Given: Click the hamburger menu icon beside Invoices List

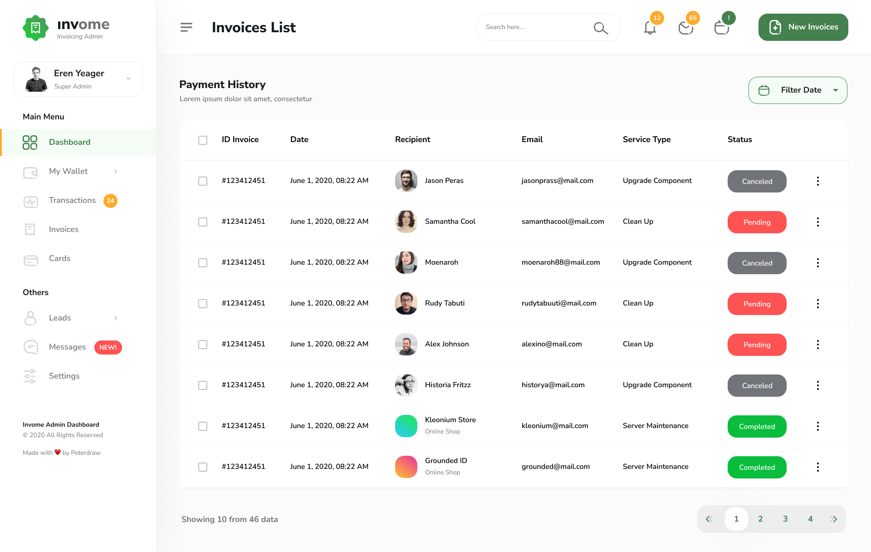Looking at the screenshot, I should coord(186,27).
